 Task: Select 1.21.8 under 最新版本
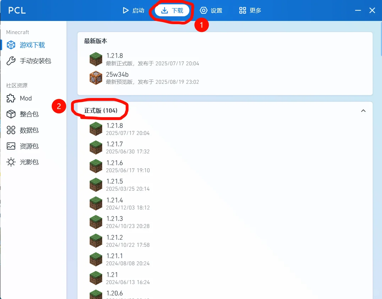tap(225, 59)
